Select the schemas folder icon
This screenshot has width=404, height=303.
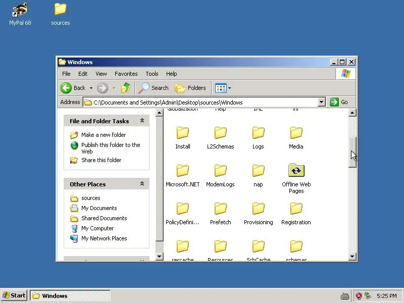tap(296, 246)
